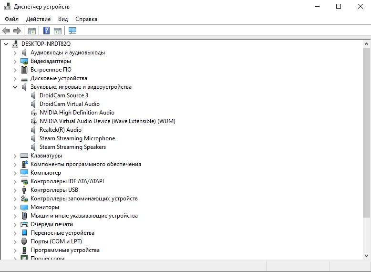Click the Back arrow toolbar button
371x272 pixels.
6,31
